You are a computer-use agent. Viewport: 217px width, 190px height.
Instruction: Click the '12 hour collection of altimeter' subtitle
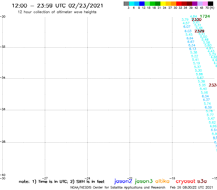57,12
